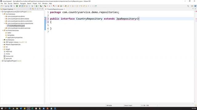
Task: Collapse all in Project Explorer toolbar
Action: pyautogui.click(x=30, y=9)
